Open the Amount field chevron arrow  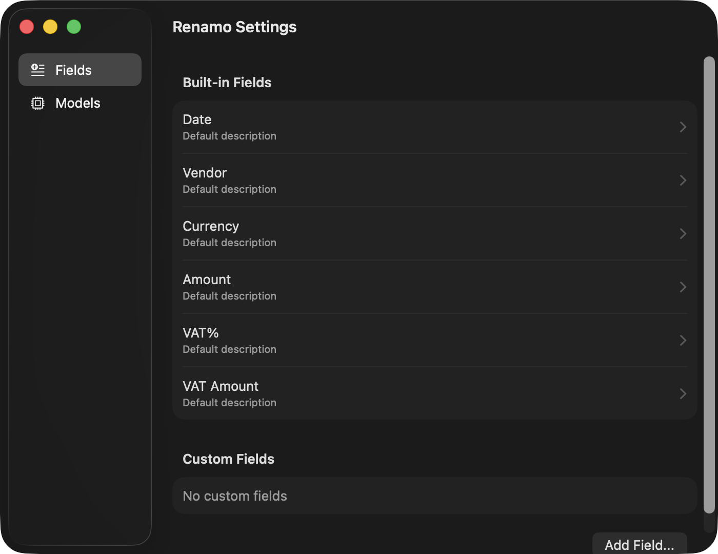[x=683, y=287]
